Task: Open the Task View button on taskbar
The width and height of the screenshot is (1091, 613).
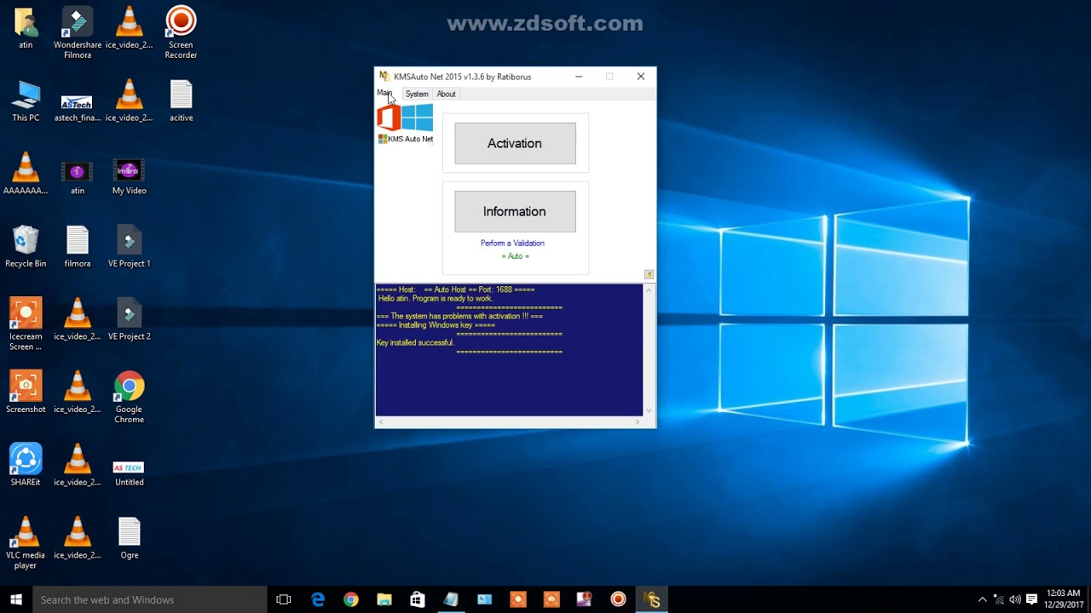Action: pos(284,599)
